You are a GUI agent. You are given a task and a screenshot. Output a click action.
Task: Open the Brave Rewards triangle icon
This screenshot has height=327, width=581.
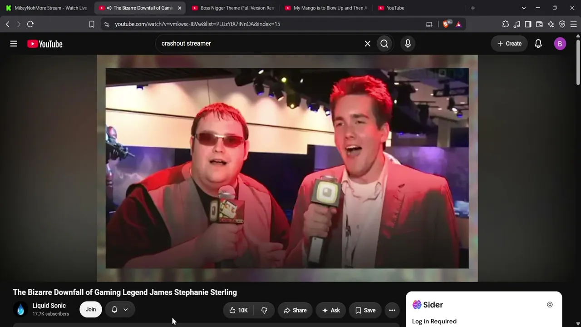458,24
